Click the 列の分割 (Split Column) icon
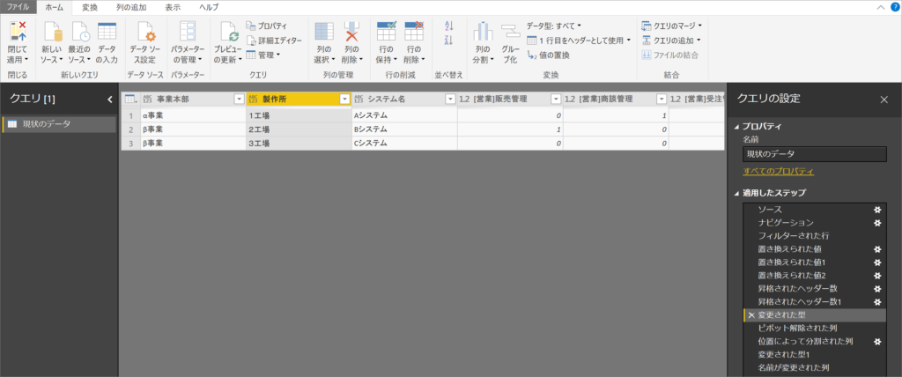 click(x=482, y=33)
